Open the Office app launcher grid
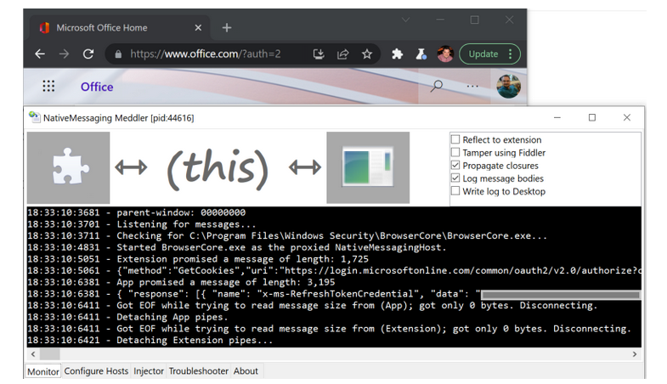667x384 pixels. [49, 87]
